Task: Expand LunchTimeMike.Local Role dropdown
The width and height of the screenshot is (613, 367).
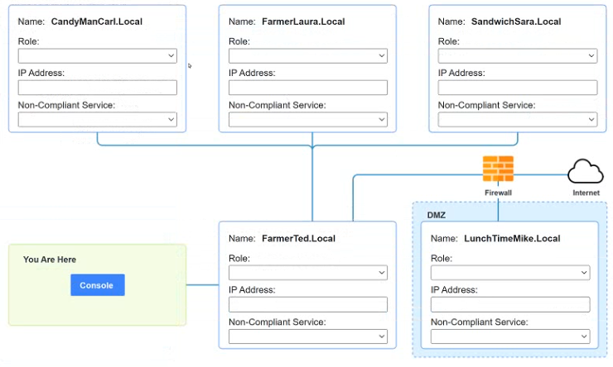Action: 510,273
